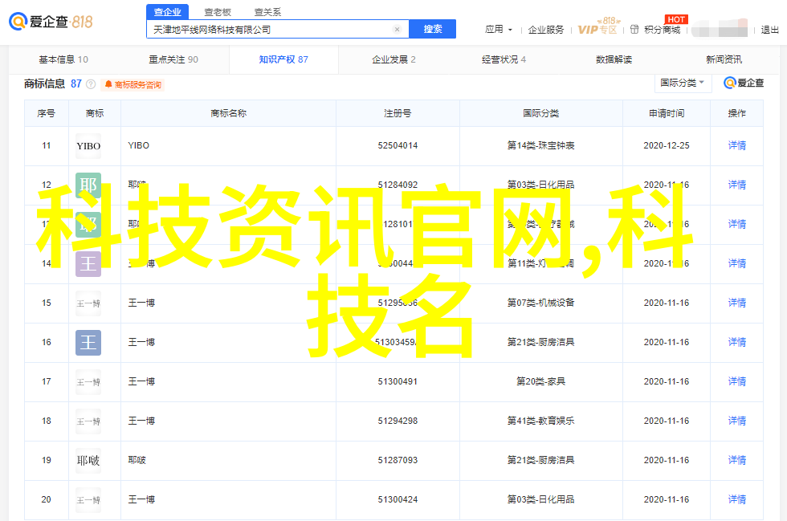Click the 王一博 trademark image in row 17

(x=88, y=382)
